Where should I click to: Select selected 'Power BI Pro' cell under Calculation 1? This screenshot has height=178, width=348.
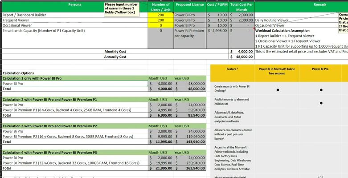75,84
